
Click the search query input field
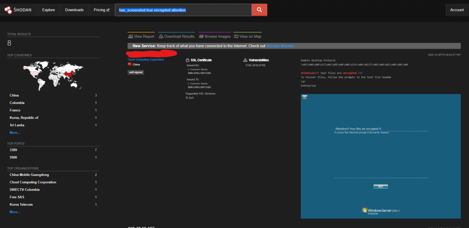[x=183, y=10]
